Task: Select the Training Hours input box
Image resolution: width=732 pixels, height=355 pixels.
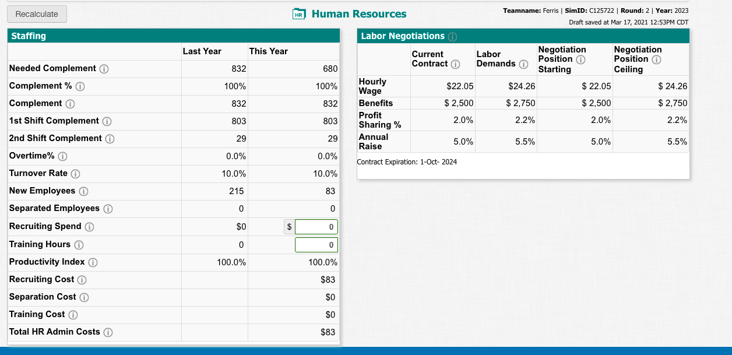Action: click(x=315, y=244)
